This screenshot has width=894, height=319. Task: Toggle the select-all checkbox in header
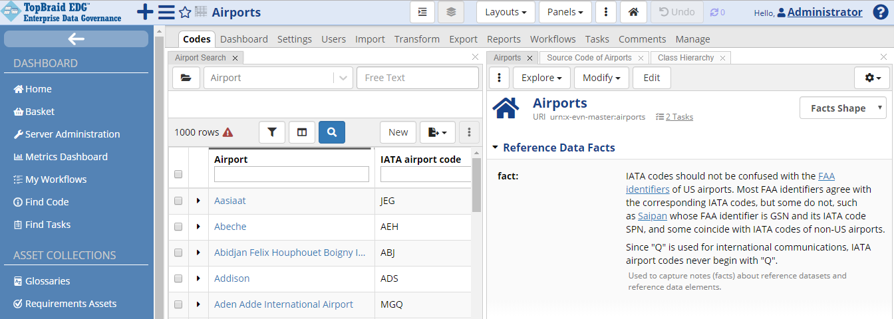tap(178, 174)
